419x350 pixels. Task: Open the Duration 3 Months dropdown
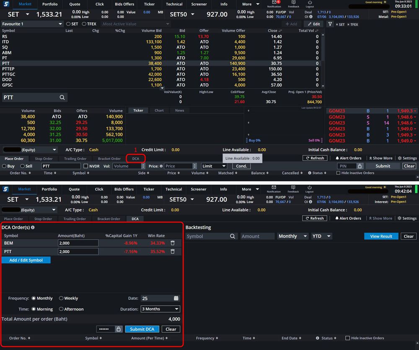pyautogui.click(x=160, y=309)
